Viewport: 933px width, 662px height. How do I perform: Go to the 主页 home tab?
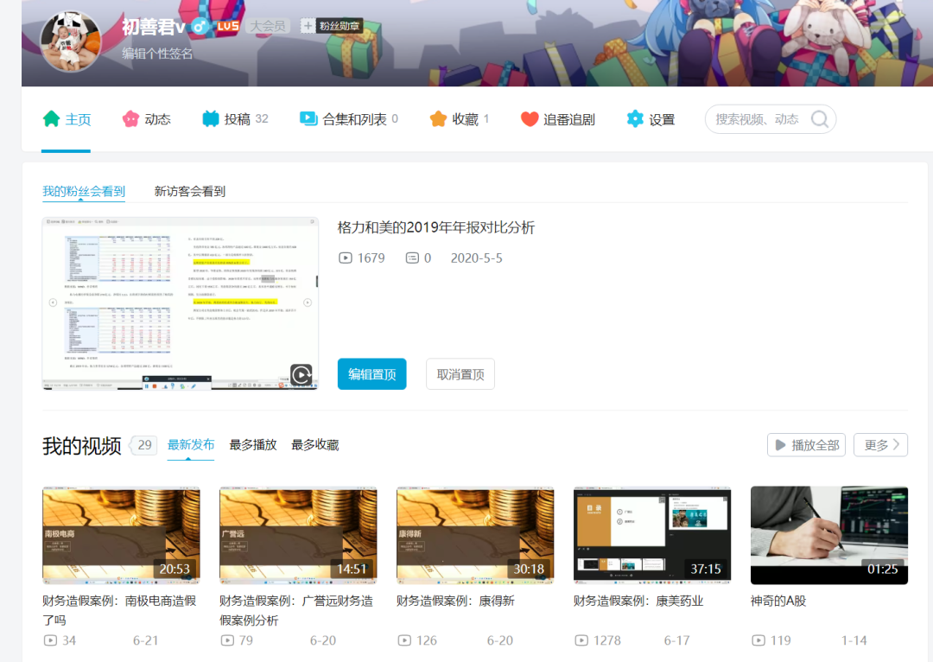pos(67,119)
